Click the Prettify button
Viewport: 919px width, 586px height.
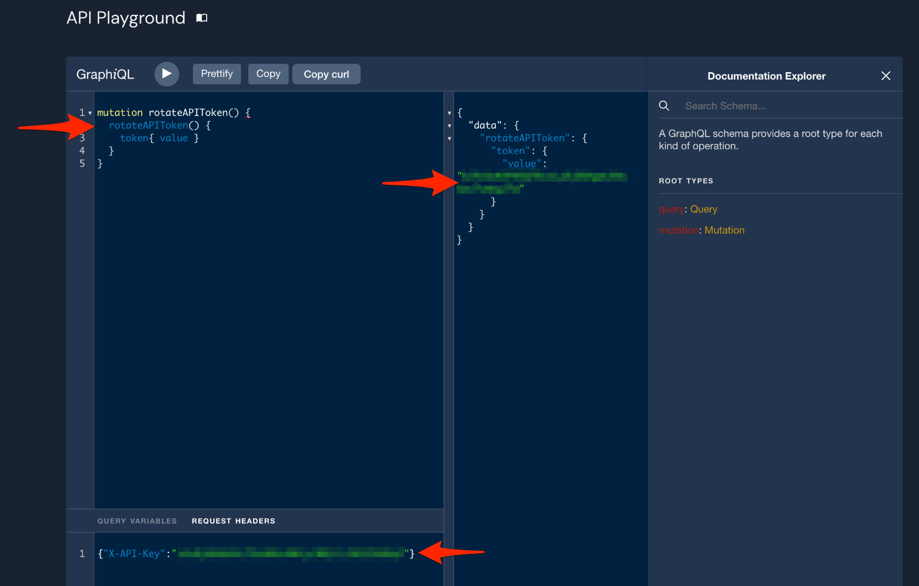pyautogui.click(x=216, y=74)
